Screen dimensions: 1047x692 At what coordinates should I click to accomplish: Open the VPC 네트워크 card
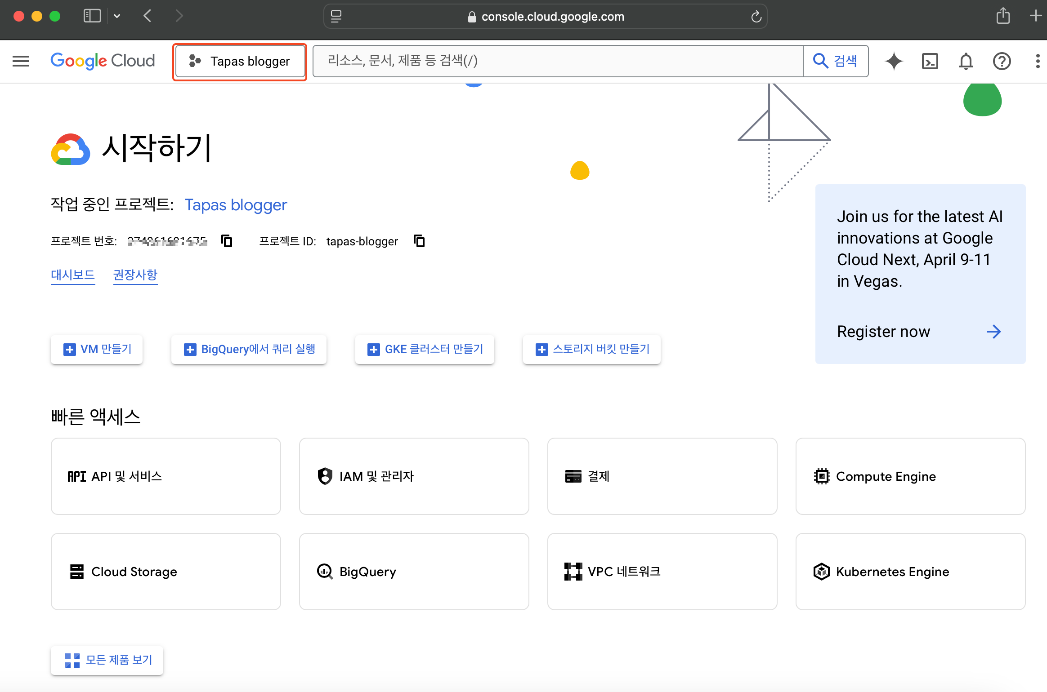(662, 572)
